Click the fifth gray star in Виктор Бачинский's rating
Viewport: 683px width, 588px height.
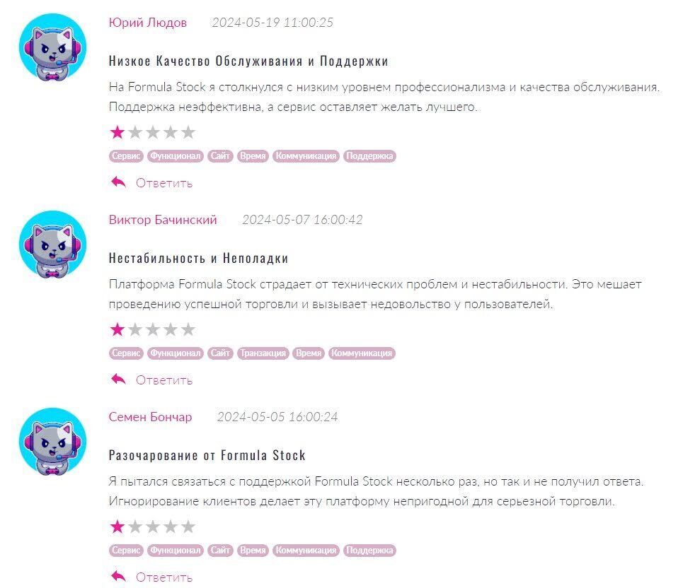(188, 329)
